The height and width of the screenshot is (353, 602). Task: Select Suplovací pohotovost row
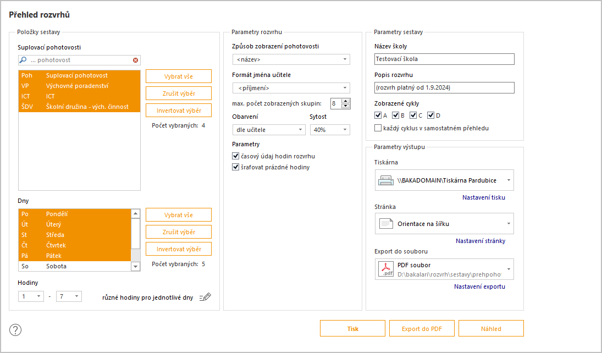pyautogui.click(x=80, y=75)
